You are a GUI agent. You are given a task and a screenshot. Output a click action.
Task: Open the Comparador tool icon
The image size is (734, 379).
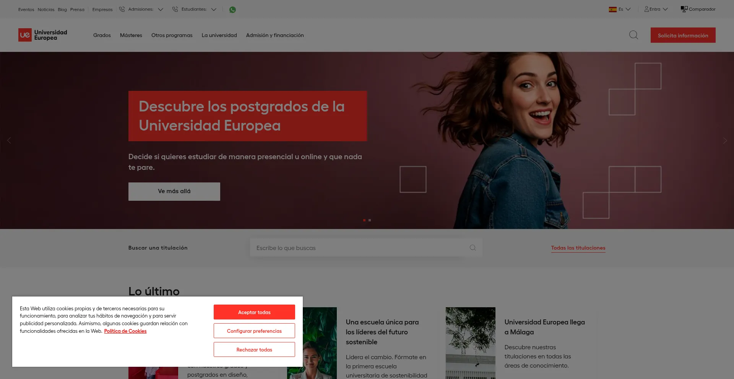point(684,9)
